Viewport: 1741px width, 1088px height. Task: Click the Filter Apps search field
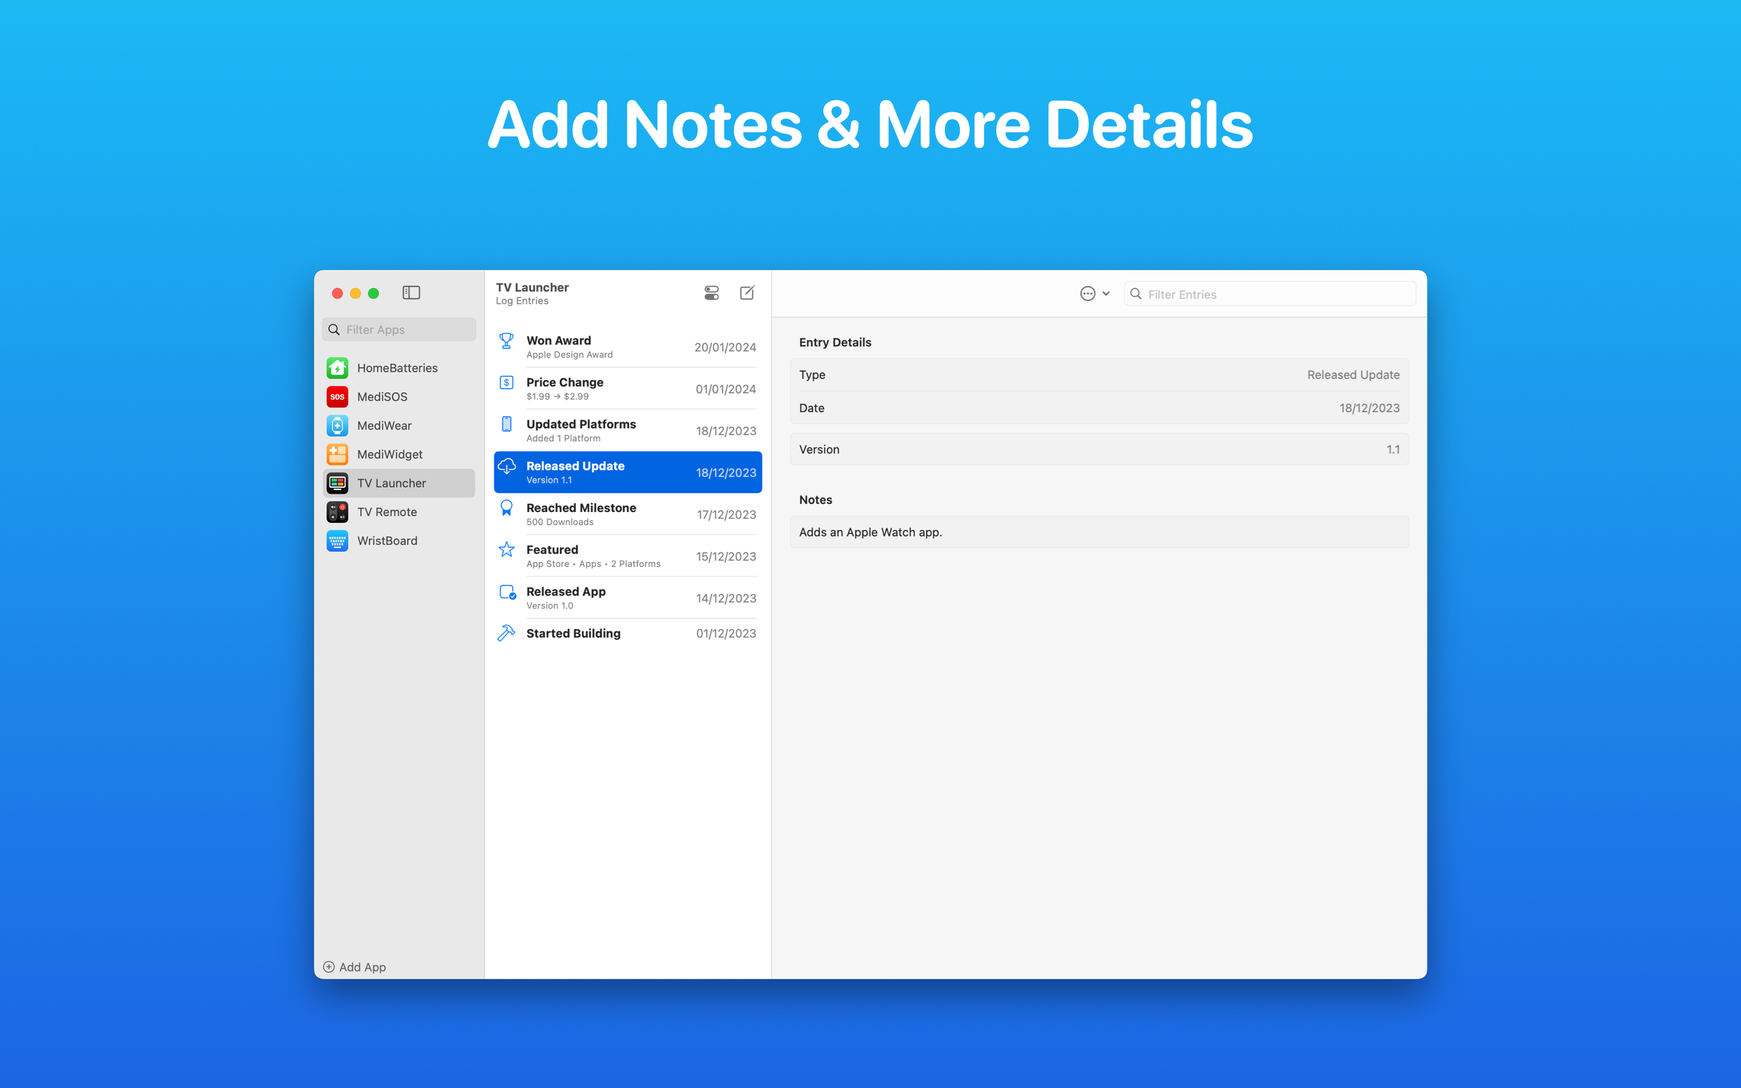click(x=400, y=329)
